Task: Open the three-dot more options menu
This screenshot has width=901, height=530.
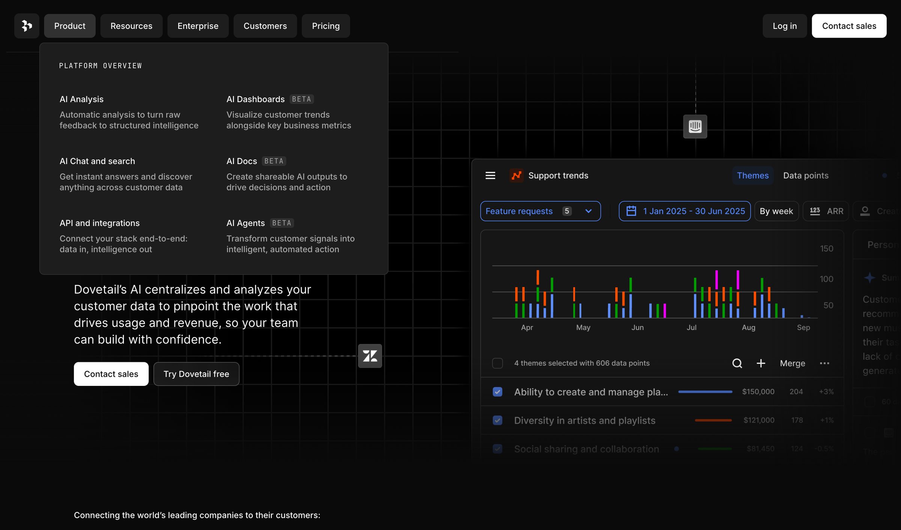Action: 825,363
